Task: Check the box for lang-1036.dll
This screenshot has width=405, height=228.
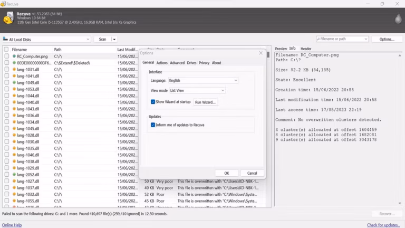Action: (x=7, y=115)
